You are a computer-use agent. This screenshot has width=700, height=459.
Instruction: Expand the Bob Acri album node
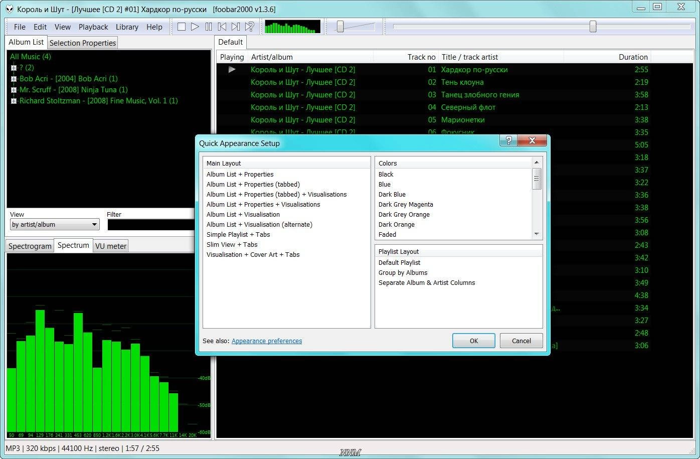14,79
